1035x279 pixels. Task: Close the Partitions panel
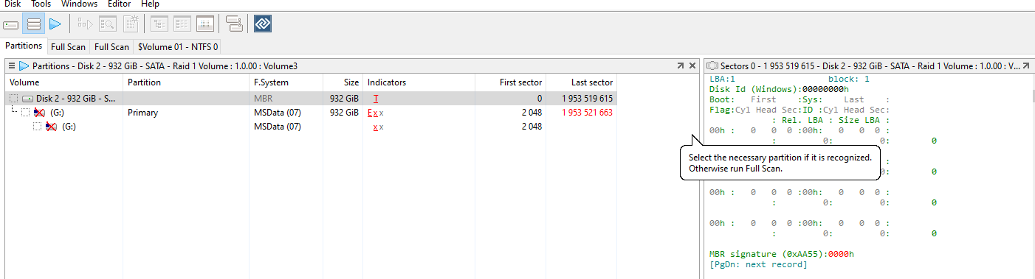692,66
